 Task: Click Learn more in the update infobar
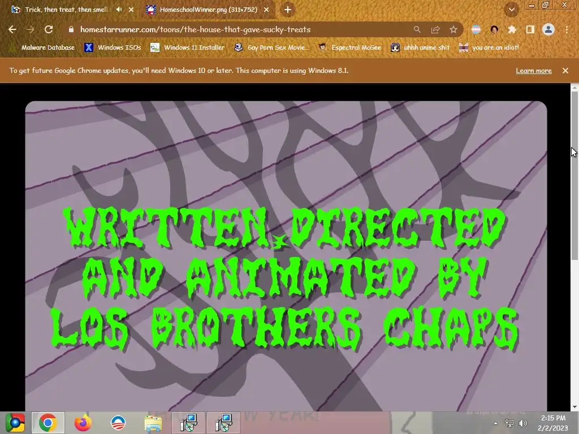[534, 71]
